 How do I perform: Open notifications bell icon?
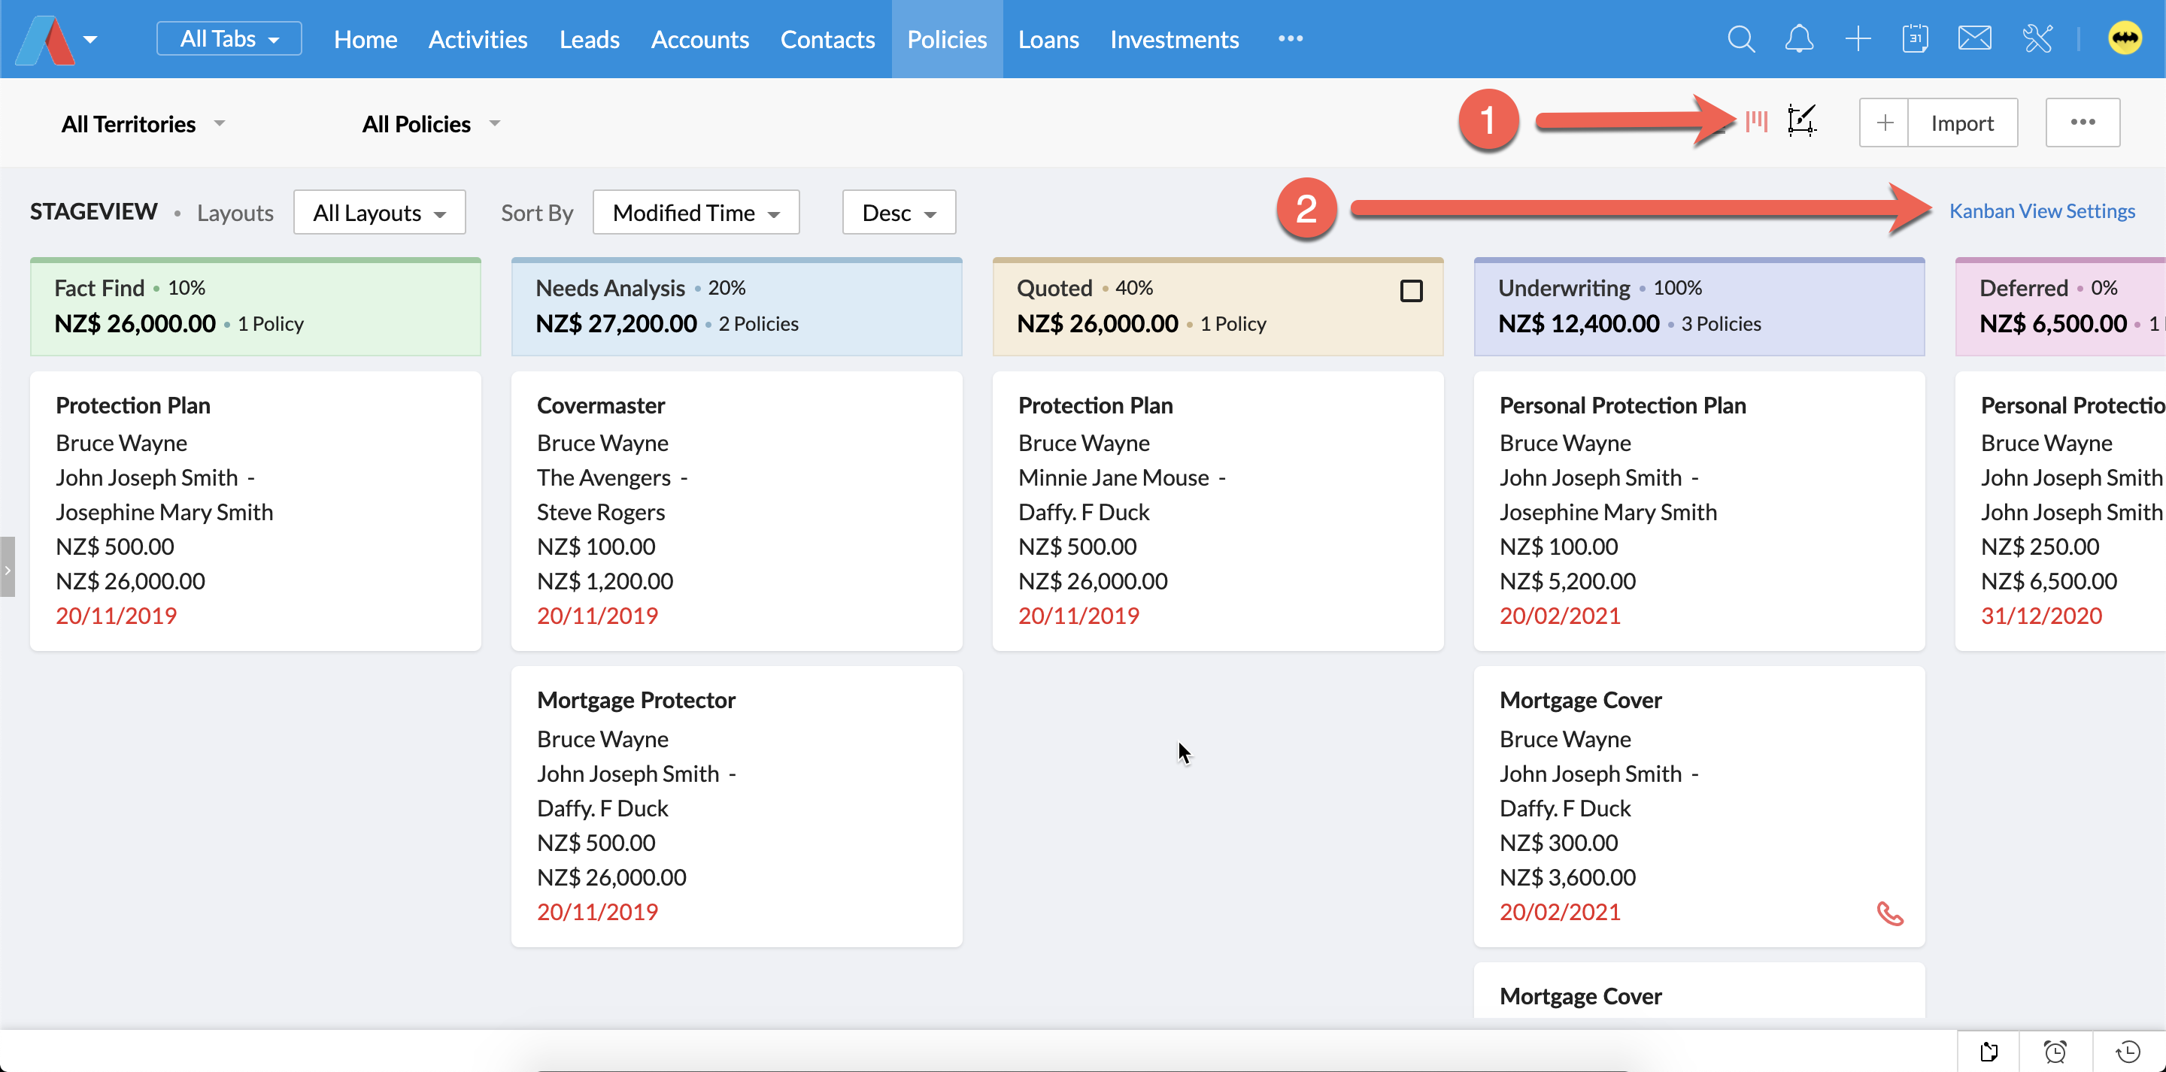click(1798, 40)
